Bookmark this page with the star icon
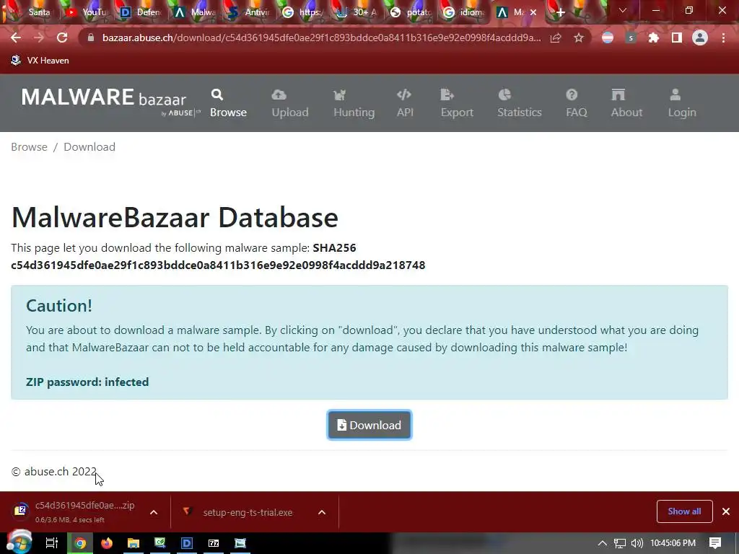Screen dimensions: 739x554 [x=579, y=38]
